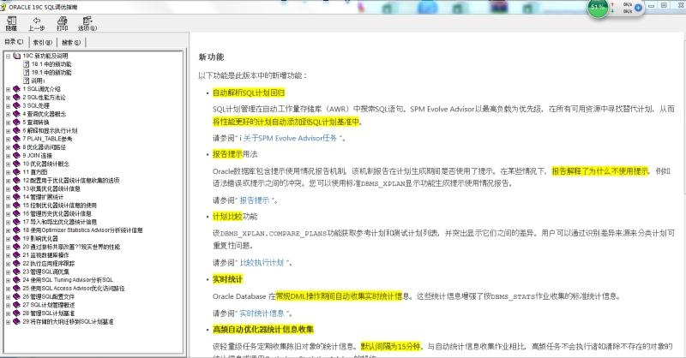
Task: Select tree item 18.1 中的新功能
Action: tap(51, 64)
